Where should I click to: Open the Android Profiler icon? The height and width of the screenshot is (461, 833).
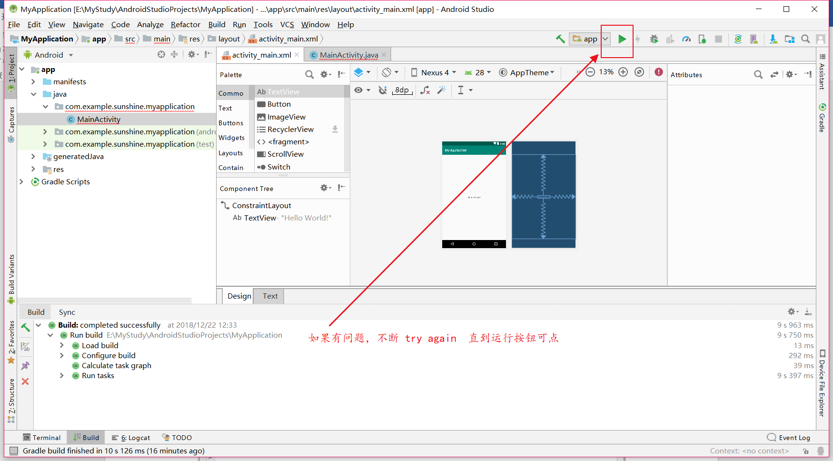point(686,39)
